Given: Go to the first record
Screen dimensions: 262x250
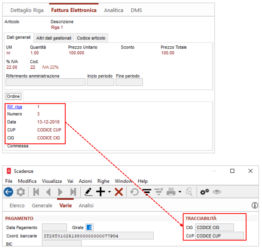Looking at the screenshot, I should click(x=36, y=192).
